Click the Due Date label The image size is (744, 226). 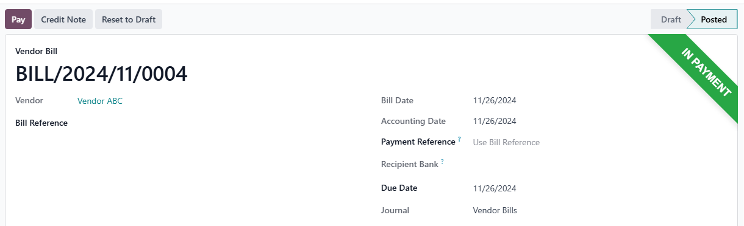tap(399, 188)
